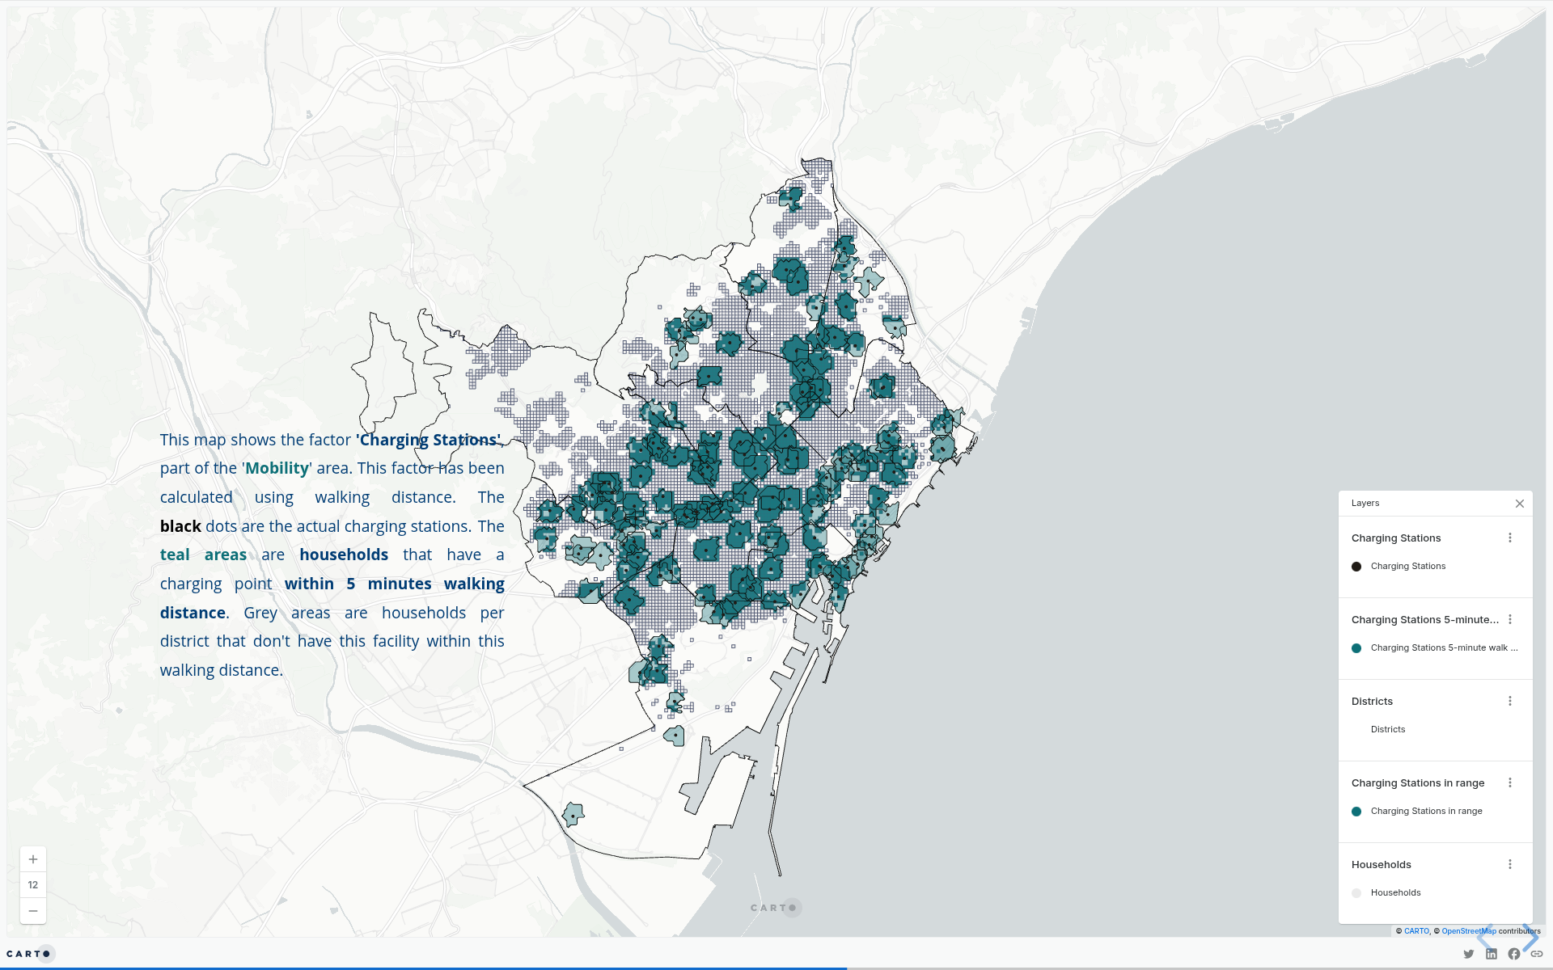Copy the story link icon
Viewport: 1553px width, 970px height.
(1536, 955)
